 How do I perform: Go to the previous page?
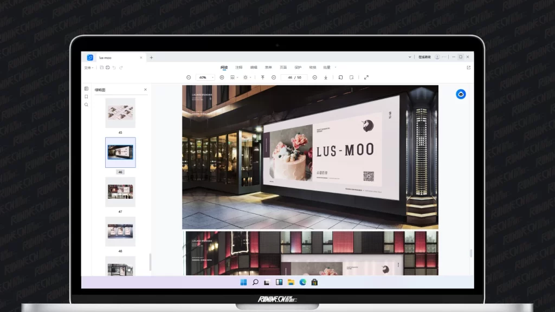274,77
